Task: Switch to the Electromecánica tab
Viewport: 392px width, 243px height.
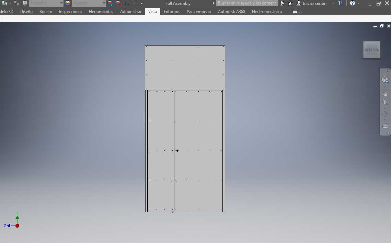Action: pyautogui.click(x=267, y=11)
